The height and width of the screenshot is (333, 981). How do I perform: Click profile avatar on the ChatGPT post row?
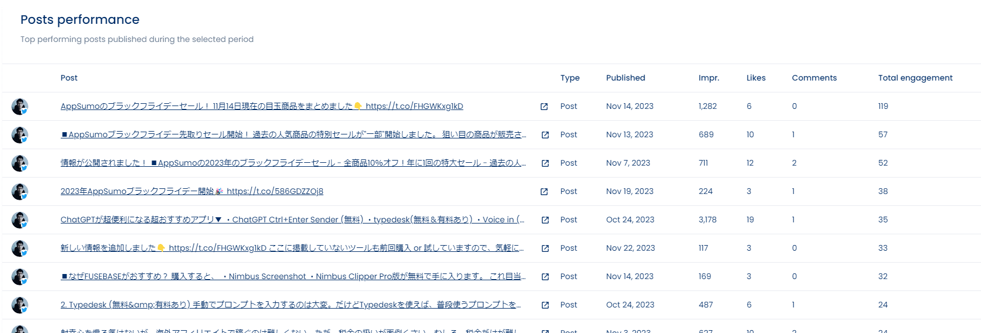pos(20,220)
